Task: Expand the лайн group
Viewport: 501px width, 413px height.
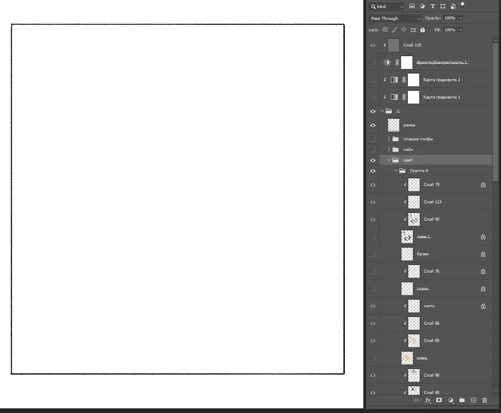Action: coord(389,150)
